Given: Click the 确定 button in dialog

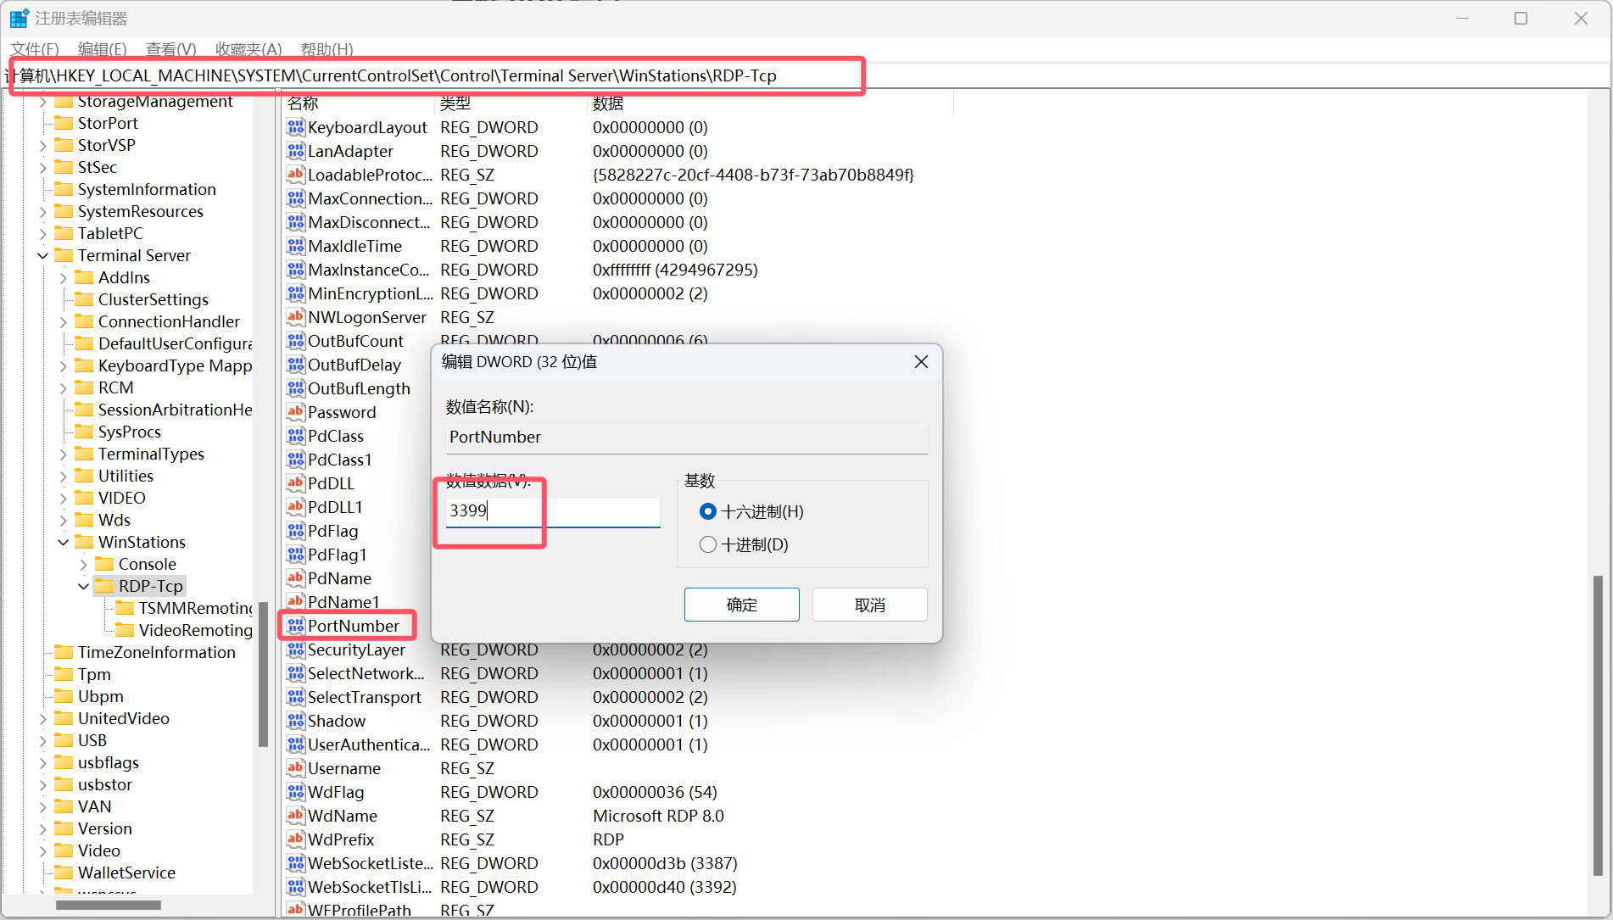Looking at the screenshot, I should [741, 605].
